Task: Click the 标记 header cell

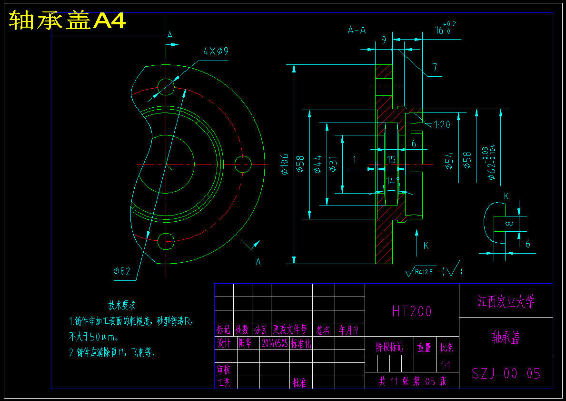Action: (223, 330)
